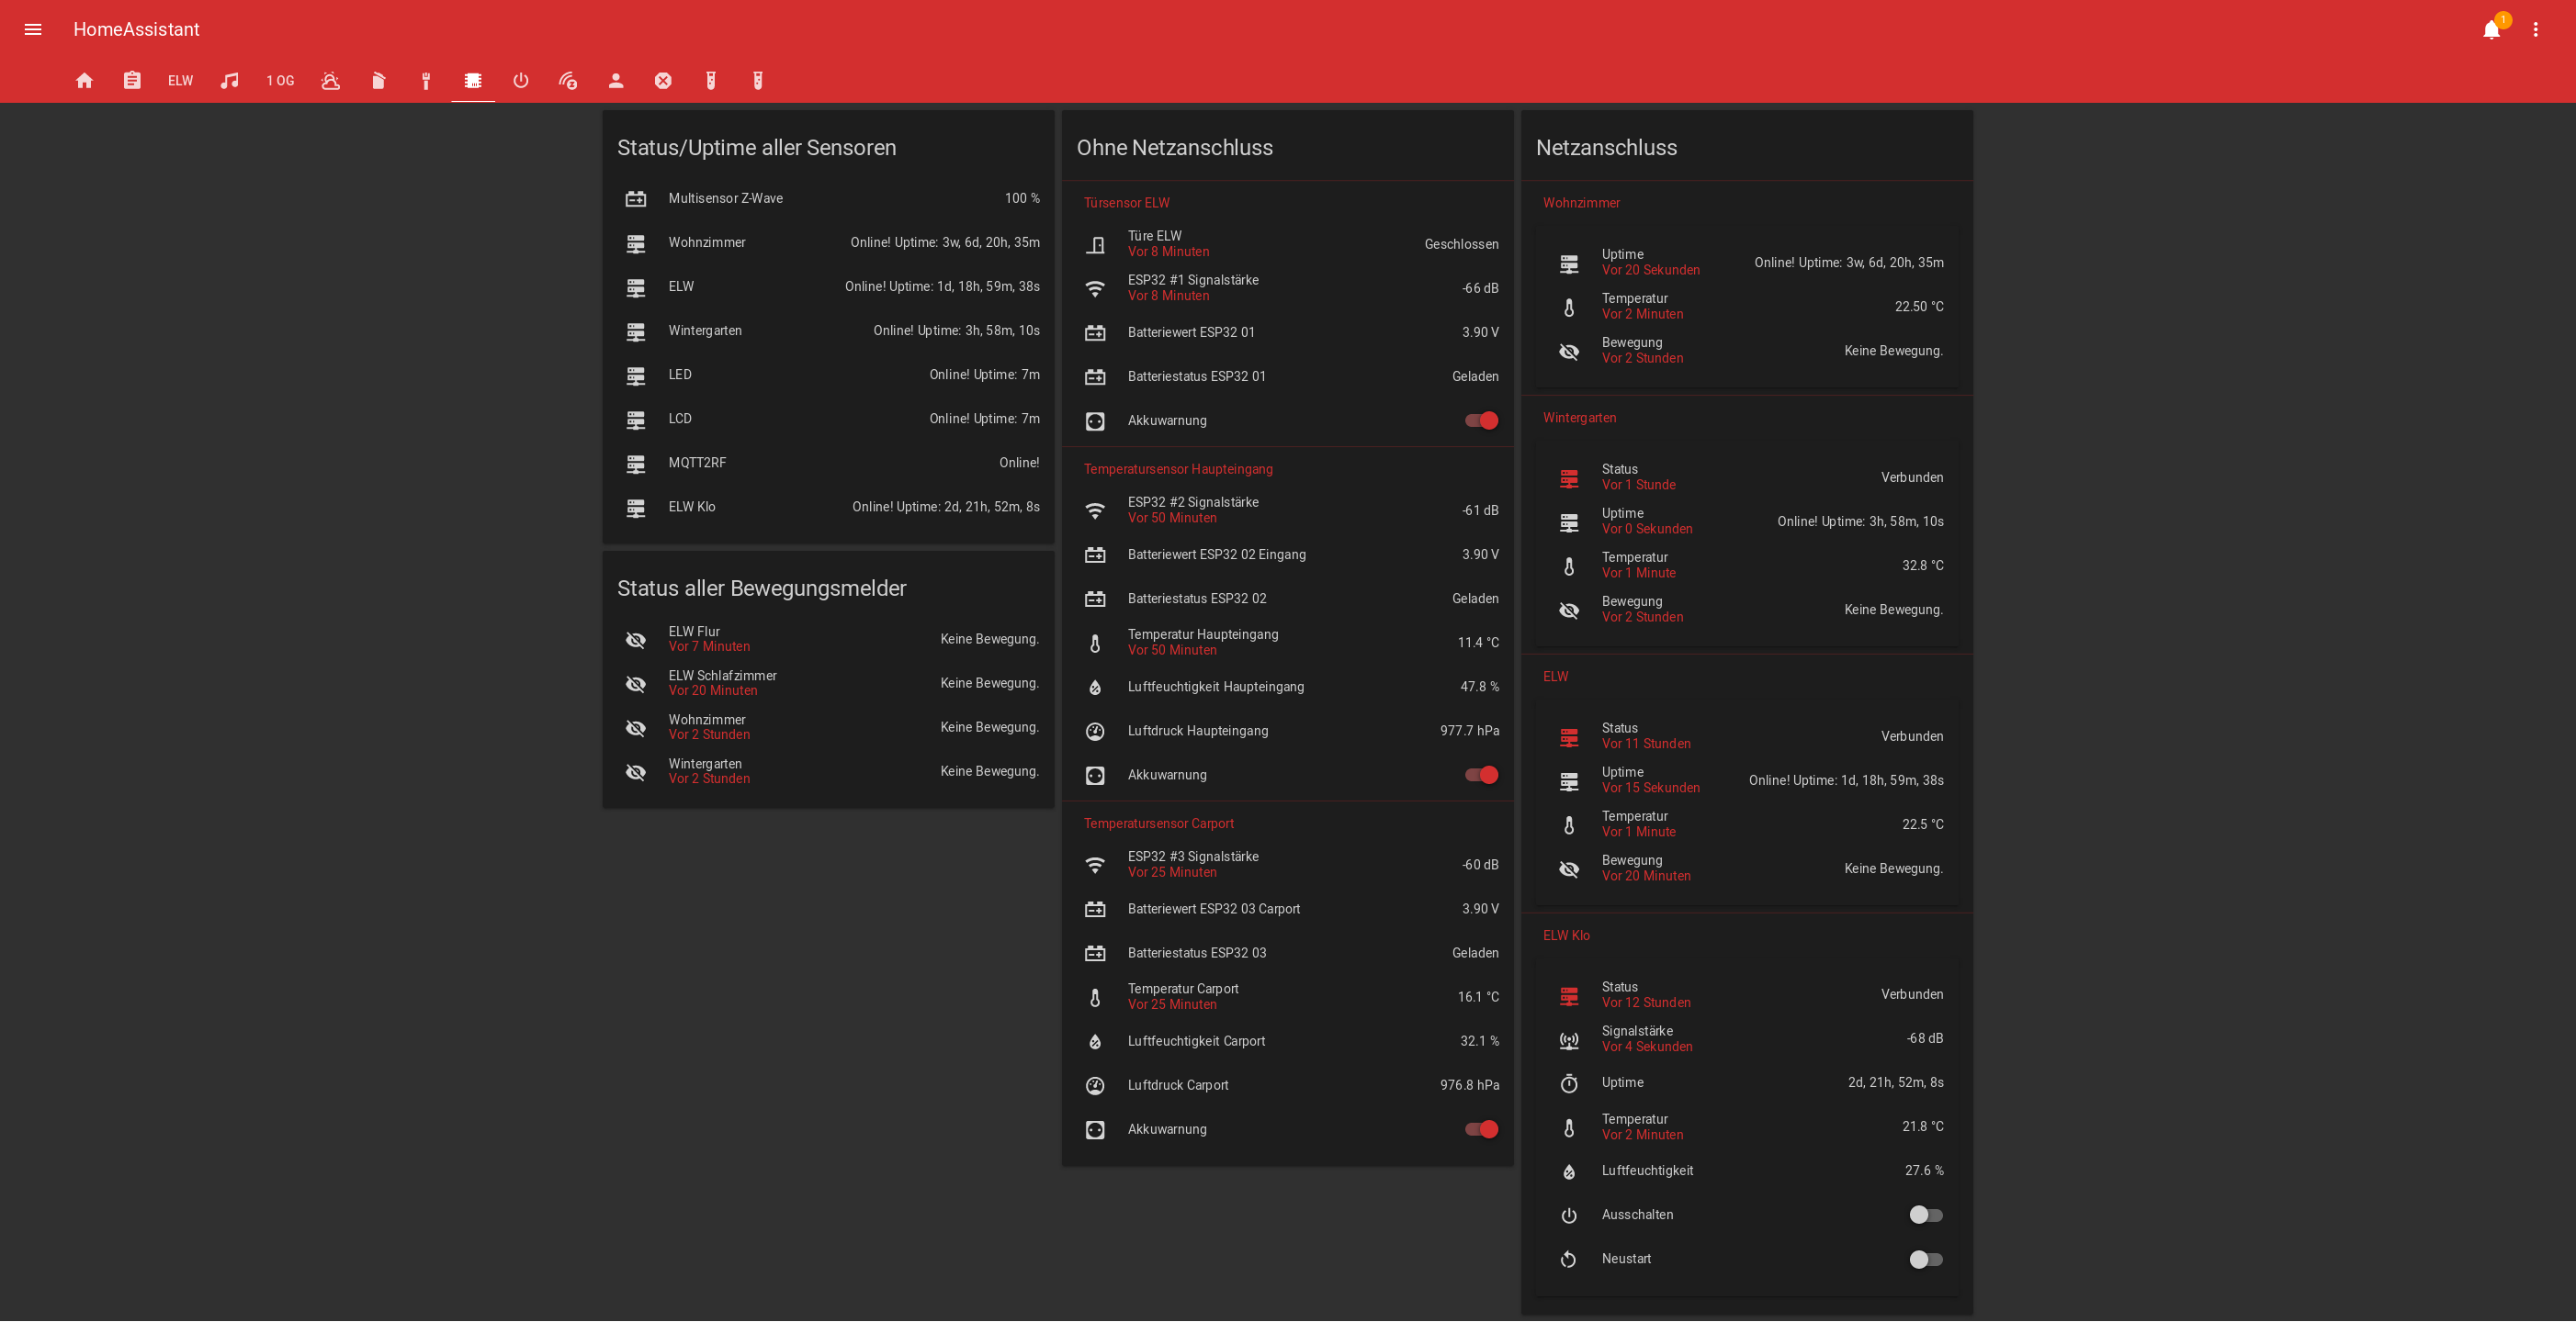
Task: Open the hamburger sidebar menu
Action: pos(33,29)
